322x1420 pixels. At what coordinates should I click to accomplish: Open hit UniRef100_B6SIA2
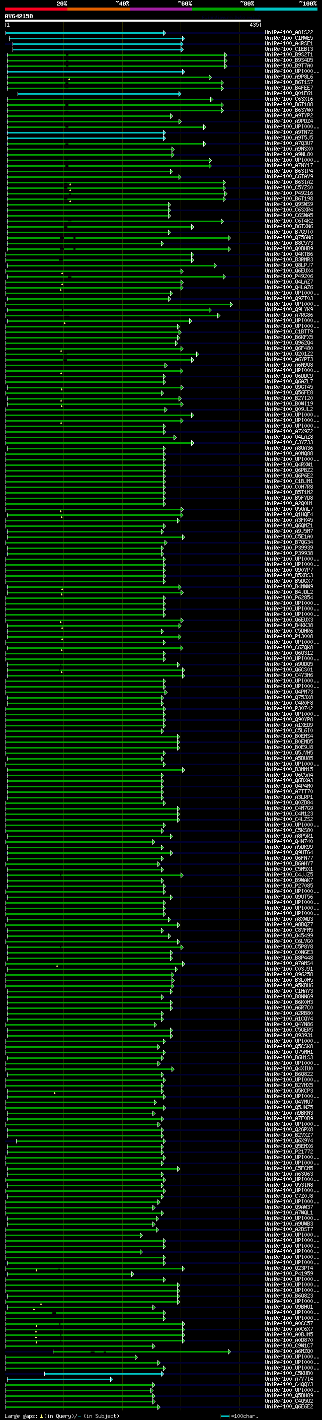[289, 182]
